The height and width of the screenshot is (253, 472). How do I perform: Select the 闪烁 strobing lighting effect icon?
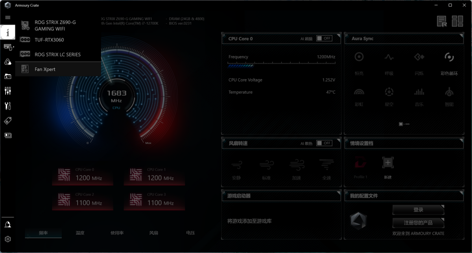[x=419, y=57]
